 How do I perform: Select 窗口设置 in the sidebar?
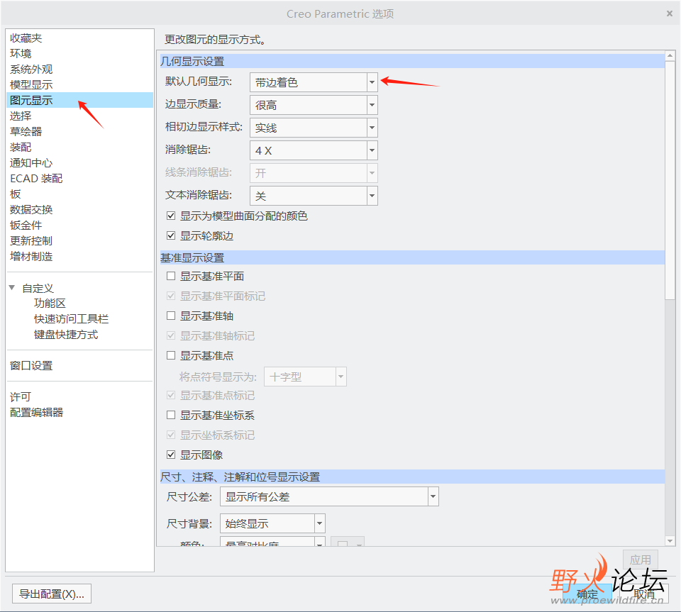[x=31, y=366]
